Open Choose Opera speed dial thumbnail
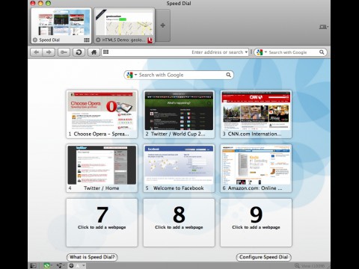 tap(102, 114)
